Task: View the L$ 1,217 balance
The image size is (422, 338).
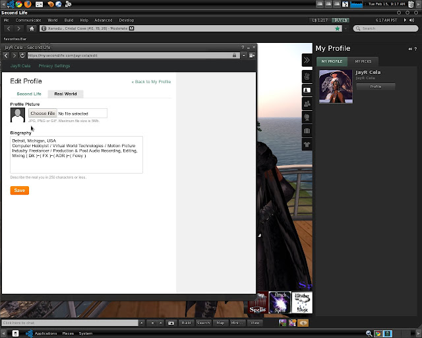Action: pos(320,20)
